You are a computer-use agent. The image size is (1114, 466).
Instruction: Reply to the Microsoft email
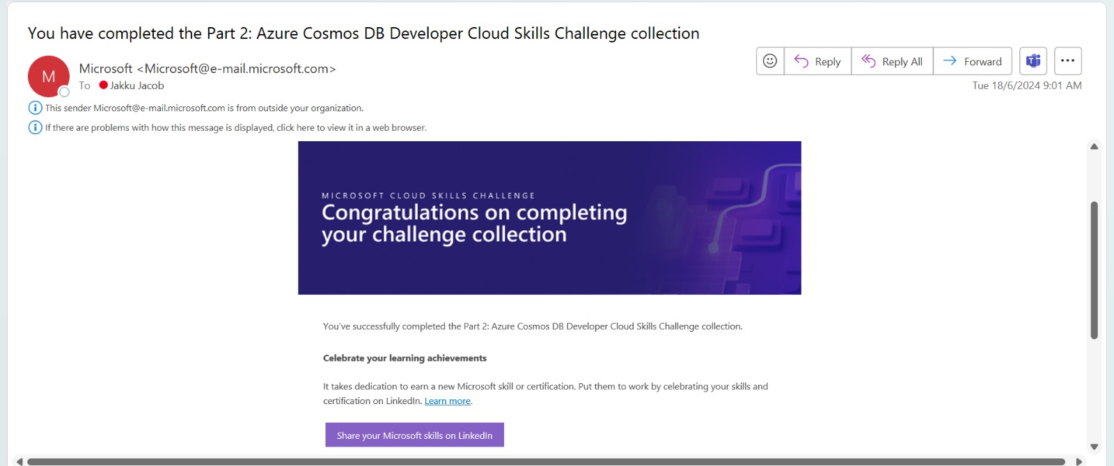817,61
